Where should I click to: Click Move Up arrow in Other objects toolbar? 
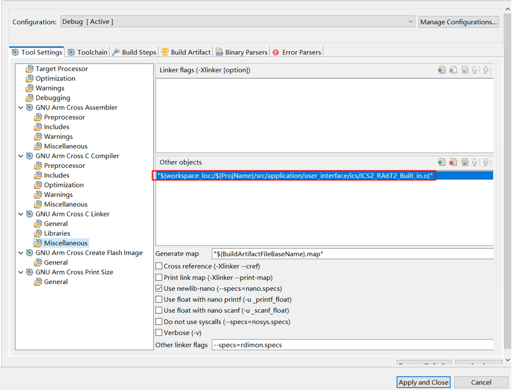pyautogui.click(x=475, y=163)
